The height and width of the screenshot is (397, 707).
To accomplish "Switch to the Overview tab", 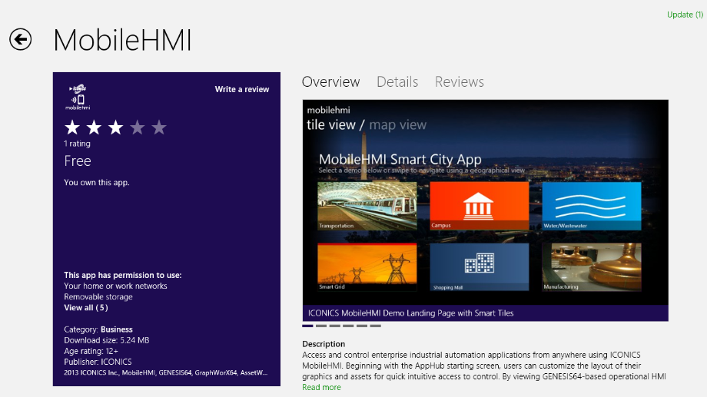I will click(330, 82).
